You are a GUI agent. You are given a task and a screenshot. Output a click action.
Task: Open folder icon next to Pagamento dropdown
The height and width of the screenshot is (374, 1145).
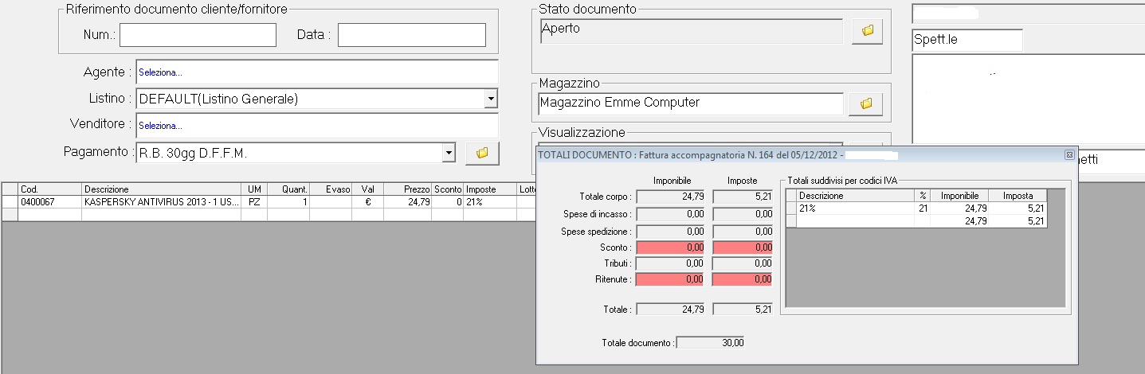click(x=482, y=153)
